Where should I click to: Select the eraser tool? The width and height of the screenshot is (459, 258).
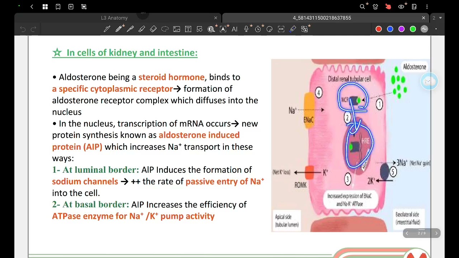coord(153,29)
